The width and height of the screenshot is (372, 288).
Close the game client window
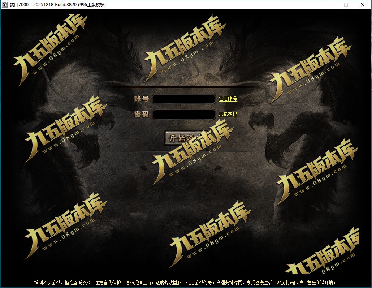(x=363, y=5)
